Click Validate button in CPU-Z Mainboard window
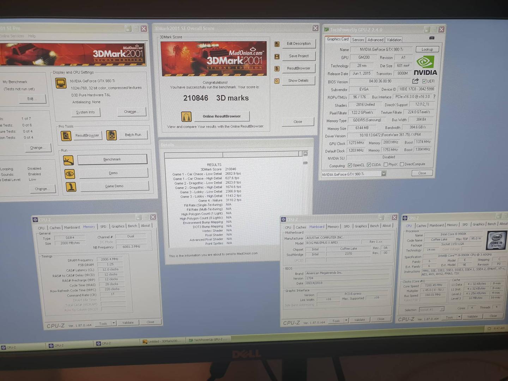The width and height of the screenshot is (508, 381). 359,320
